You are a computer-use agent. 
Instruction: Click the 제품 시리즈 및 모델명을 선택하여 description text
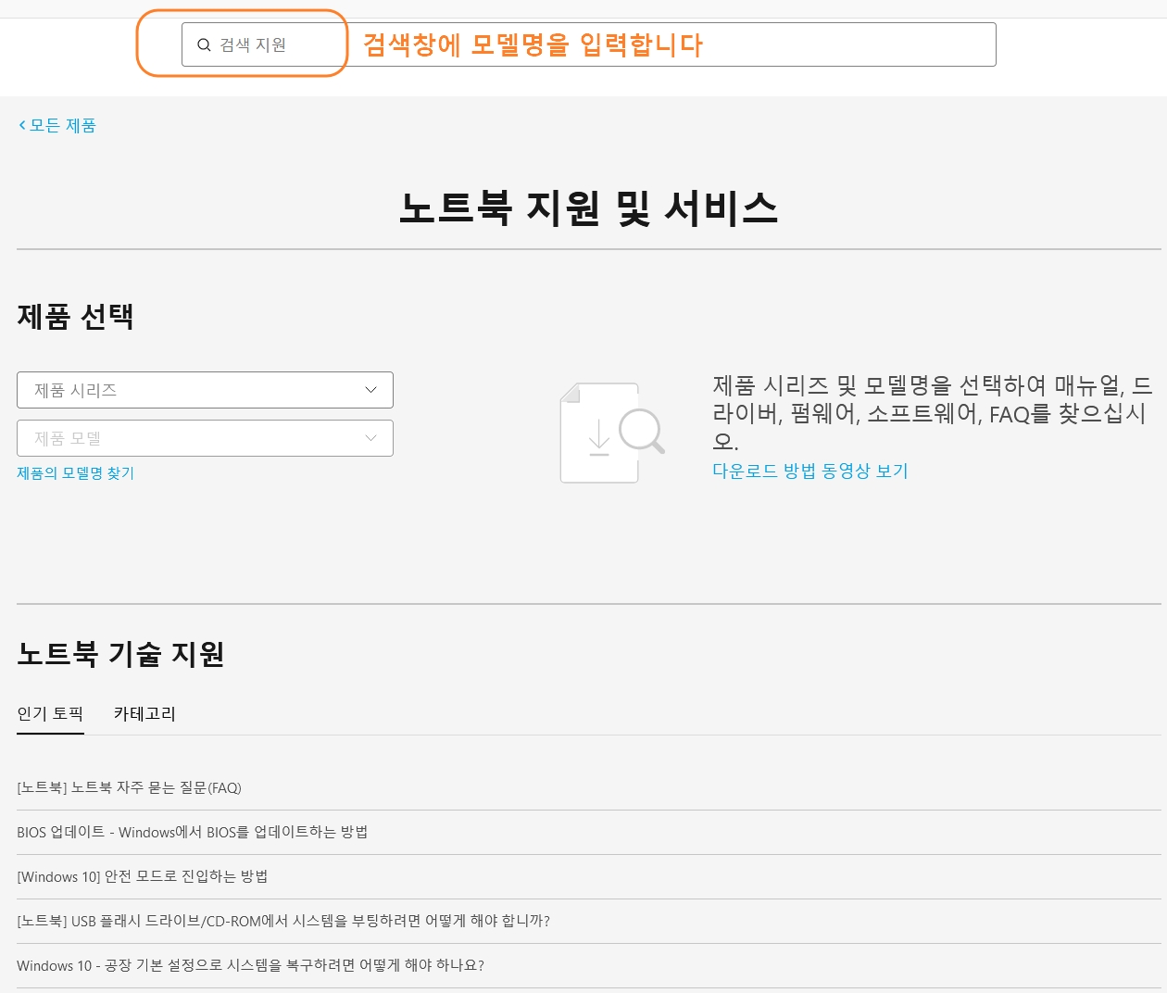point(933,413)
